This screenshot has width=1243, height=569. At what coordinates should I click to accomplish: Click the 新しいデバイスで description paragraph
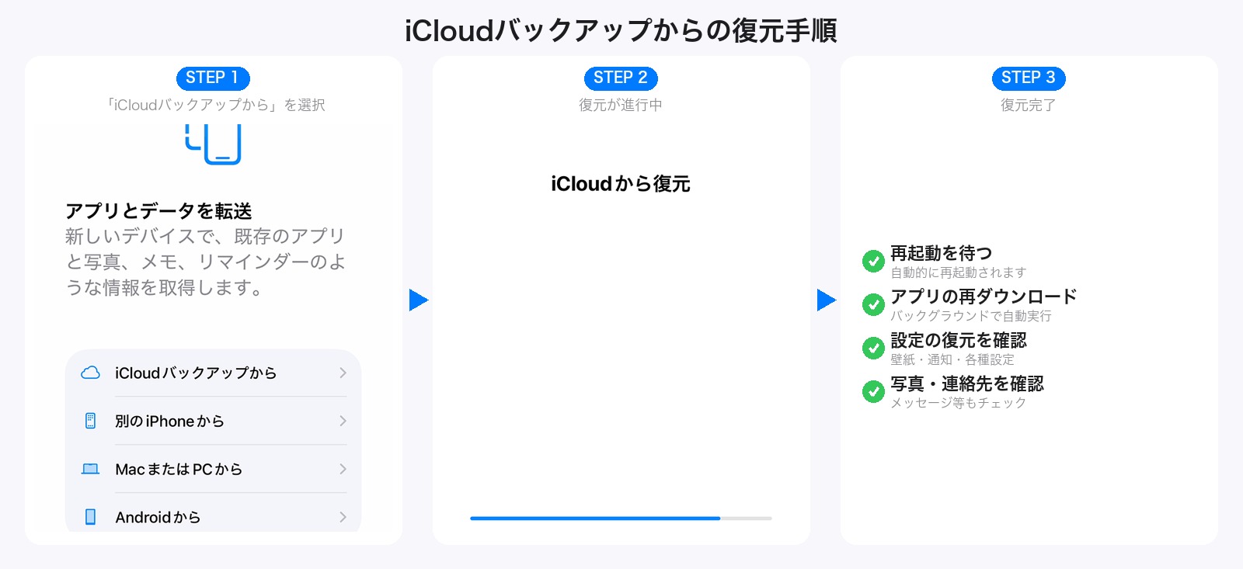tap(206, 262)
